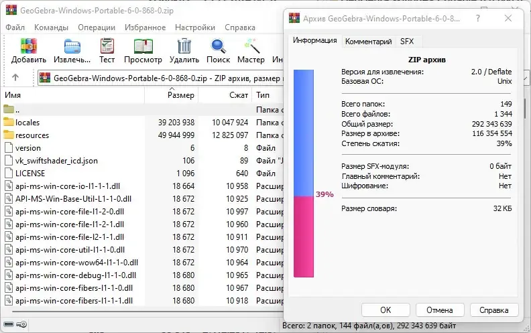Sort the list by the Сжат column header
Image resolution: width=531 pixels, height=333 pixels.
point(225,95)
